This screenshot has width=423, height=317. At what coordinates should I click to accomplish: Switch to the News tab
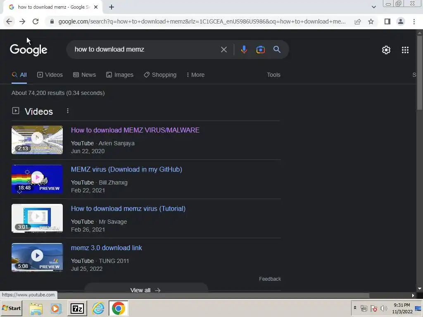click(x=84, y=75)
